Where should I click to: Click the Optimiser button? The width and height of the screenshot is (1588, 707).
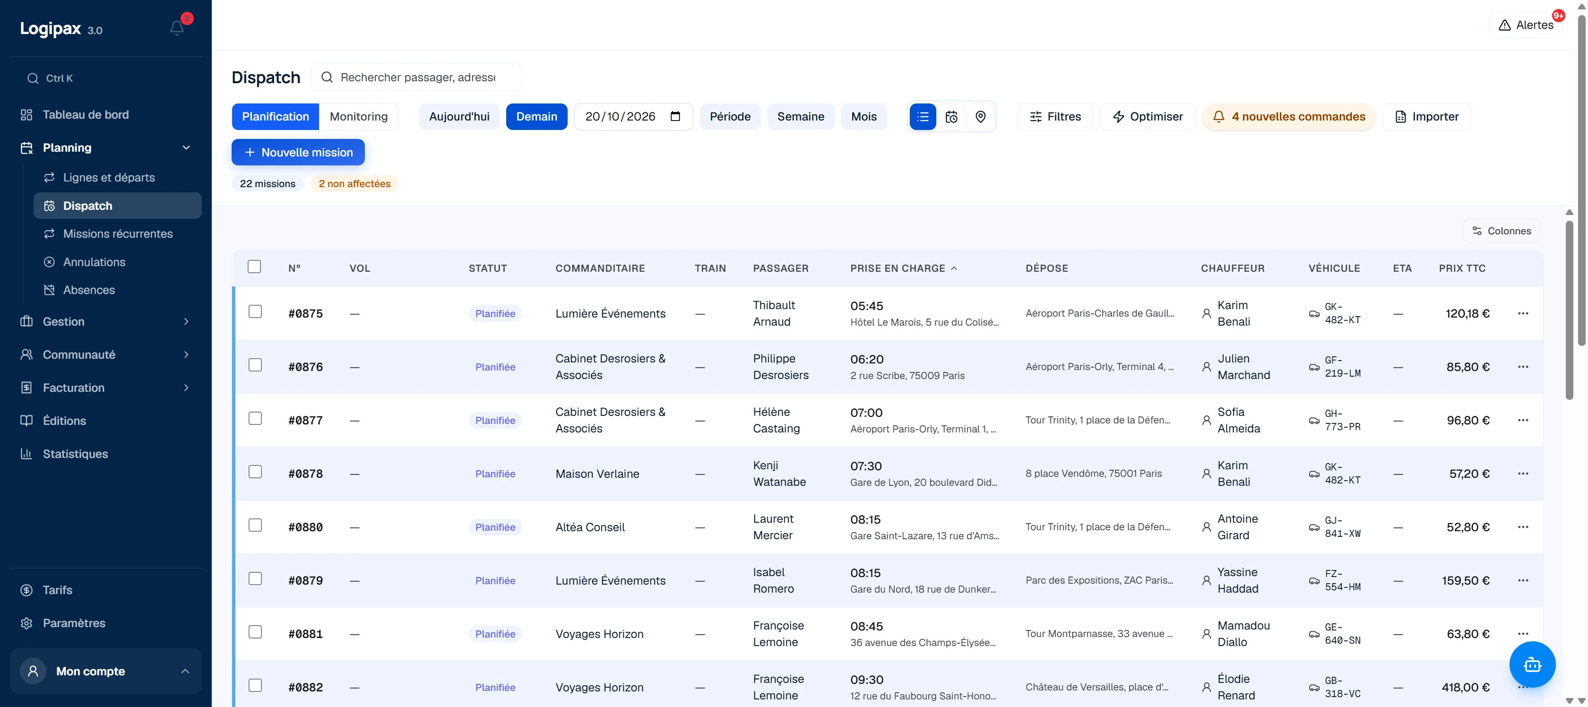click(x=1148, y=117)
